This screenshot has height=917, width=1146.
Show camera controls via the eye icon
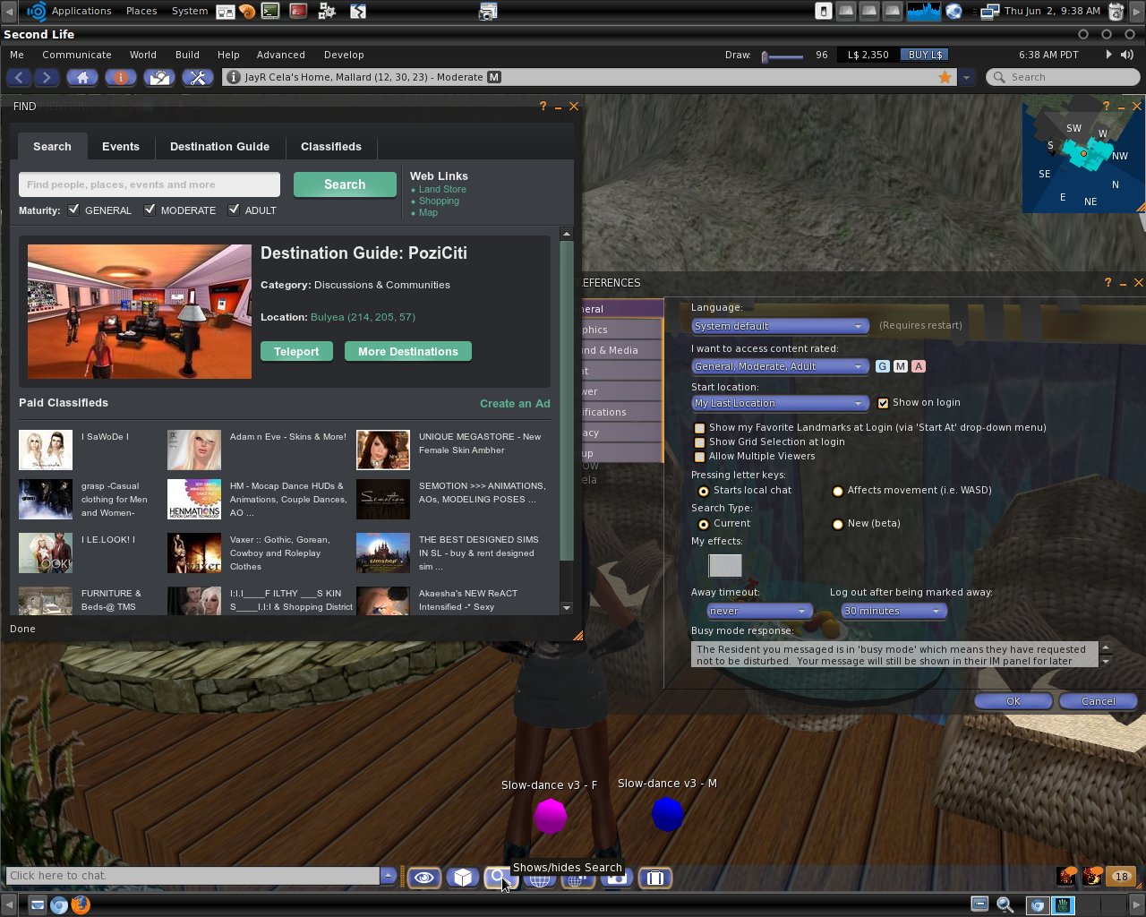click(424, 878)
